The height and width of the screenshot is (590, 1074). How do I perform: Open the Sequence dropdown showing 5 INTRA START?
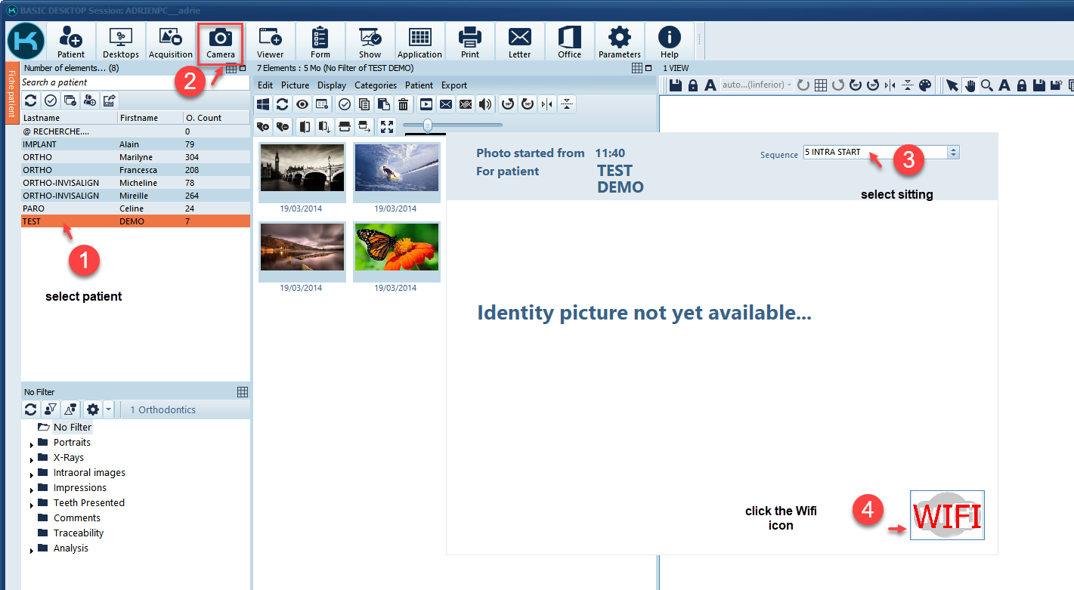click(x=953, y=152)
